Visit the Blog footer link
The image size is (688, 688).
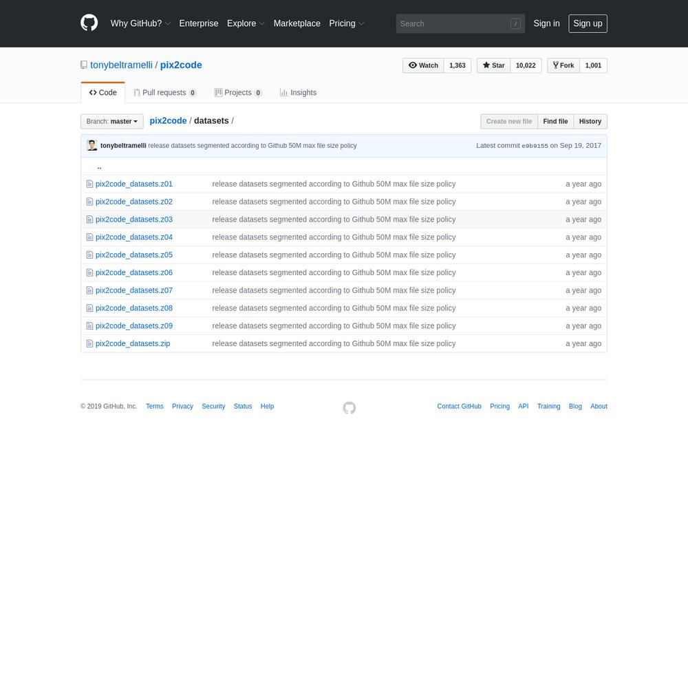575,407
